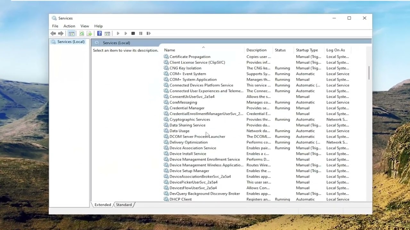Click gear icon beside Device Install Service
This screenshot has height=230, width=410.
166,154
